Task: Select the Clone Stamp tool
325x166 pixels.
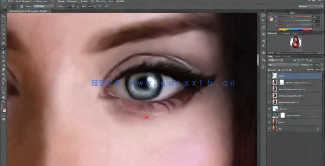Action: [4, 52]
